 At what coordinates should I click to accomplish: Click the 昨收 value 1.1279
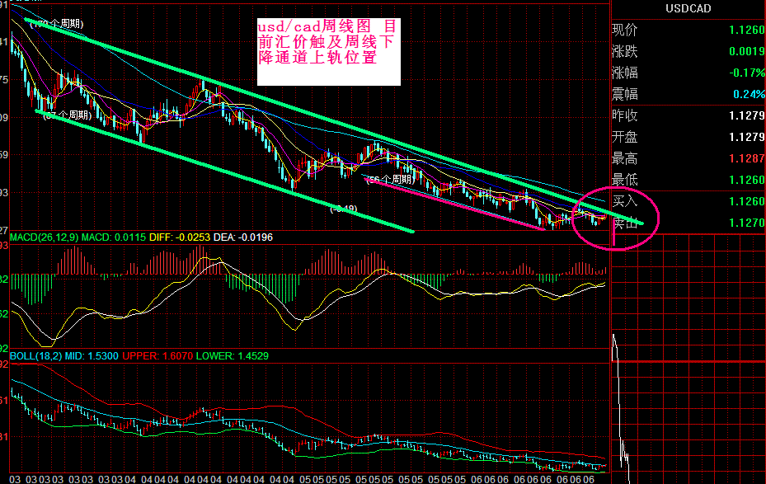pos(747,115)
